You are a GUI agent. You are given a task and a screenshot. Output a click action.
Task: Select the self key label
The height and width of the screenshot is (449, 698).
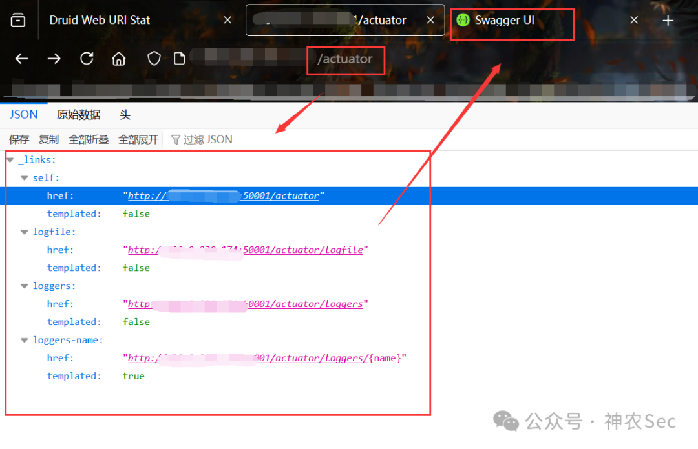(x=46, y=178)
